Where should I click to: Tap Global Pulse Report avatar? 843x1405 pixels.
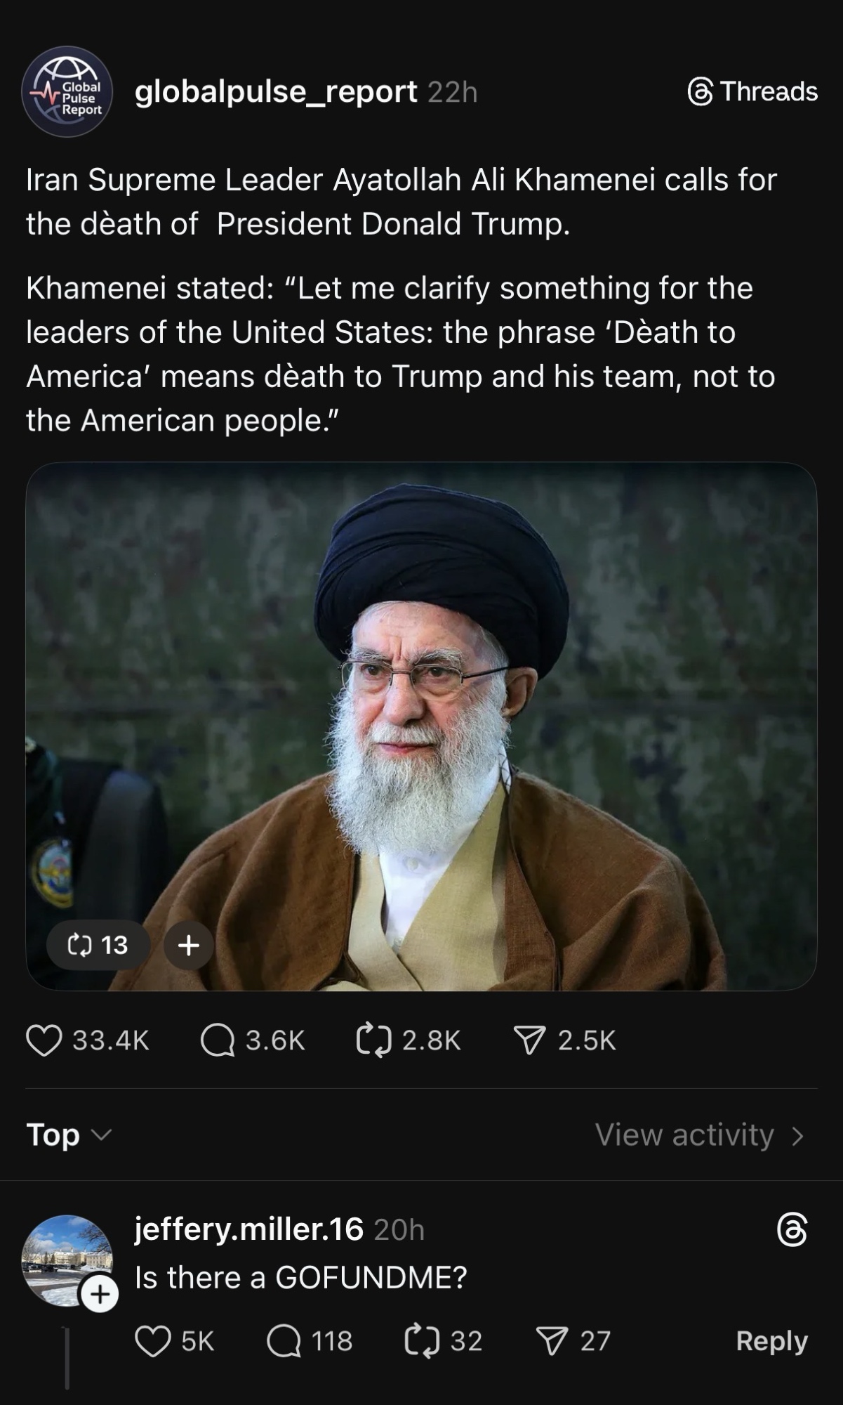click(67, 91)
